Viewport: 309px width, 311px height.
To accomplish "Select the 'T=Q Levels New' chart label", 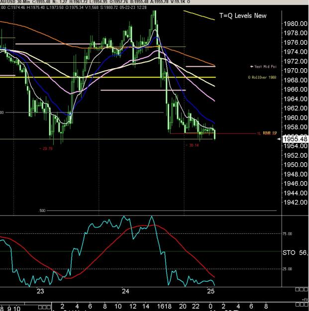I will pyautogui.click(x=243, y=15).
